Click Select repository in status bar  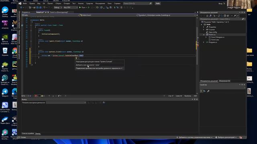226,138
